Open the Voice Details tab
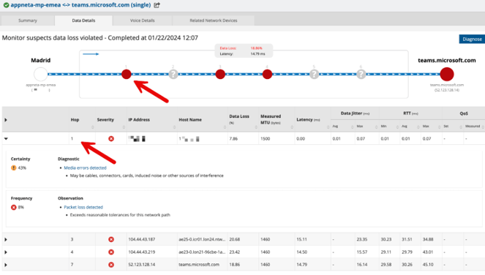The height and width of the screenshot is (275, 485). pyautogui.click(x=143, y=20)
